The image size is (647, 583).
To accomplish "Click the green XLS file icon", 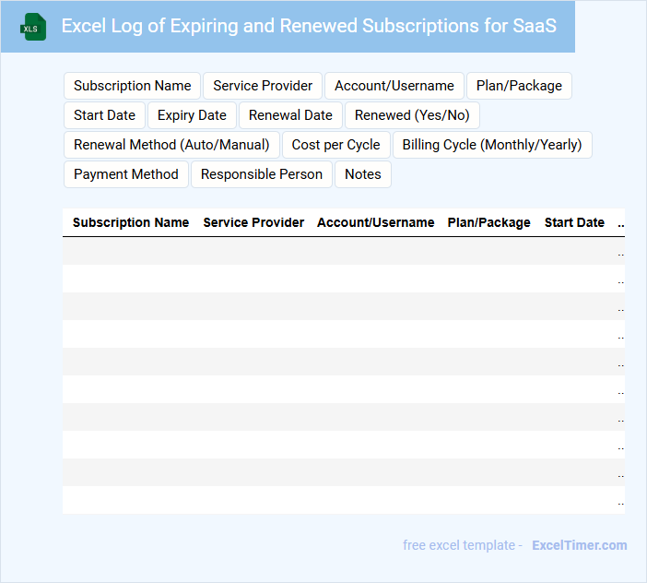I will point(33,27).
